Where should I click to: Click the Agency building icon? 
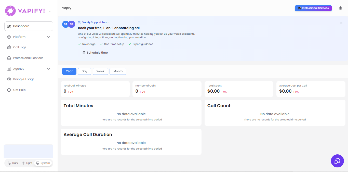(9, 69)
